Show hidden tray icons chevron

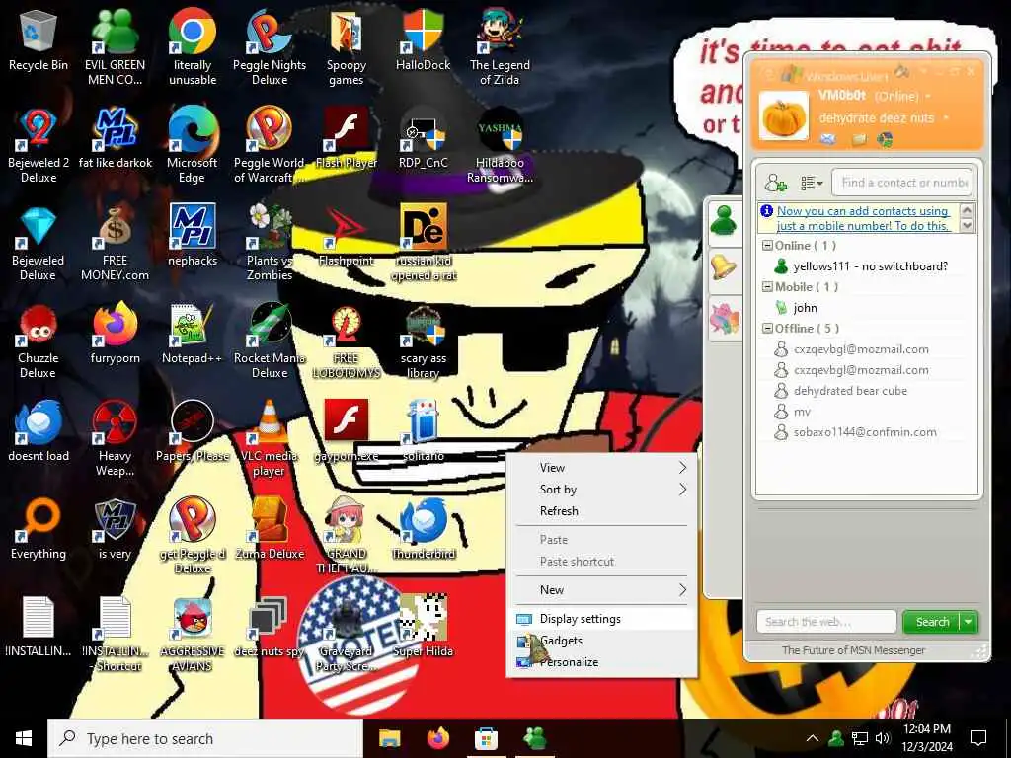coord(813,738)
